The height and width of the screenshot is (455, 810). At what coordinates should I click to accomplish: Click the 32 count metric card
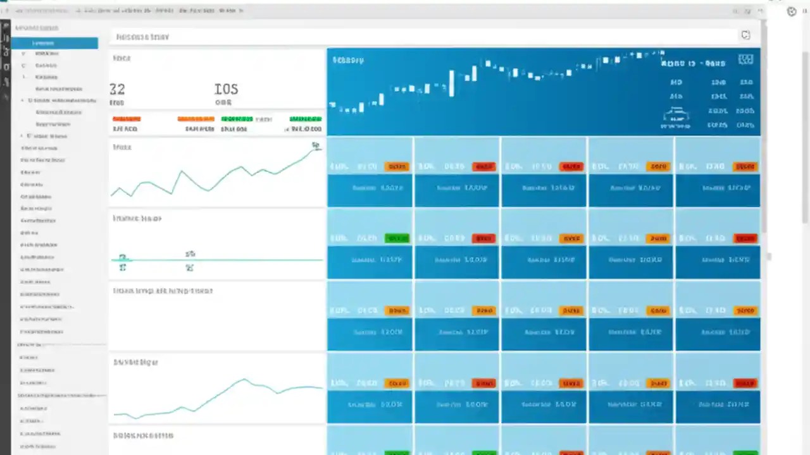(x=117, y=90)
